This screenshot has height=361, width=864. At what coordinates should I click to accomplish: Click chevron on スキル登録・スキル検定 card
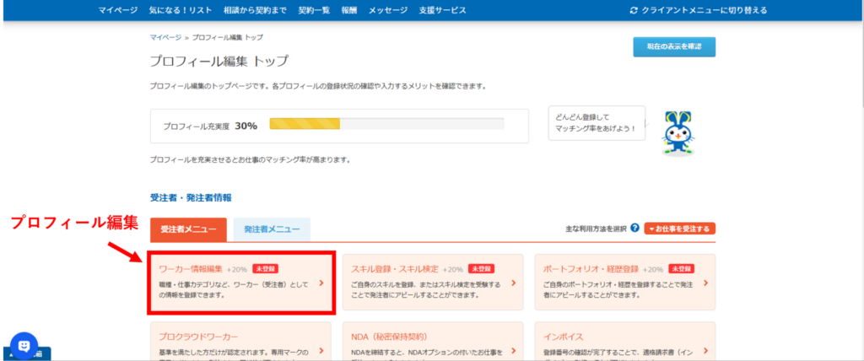(x=513, y=283)
